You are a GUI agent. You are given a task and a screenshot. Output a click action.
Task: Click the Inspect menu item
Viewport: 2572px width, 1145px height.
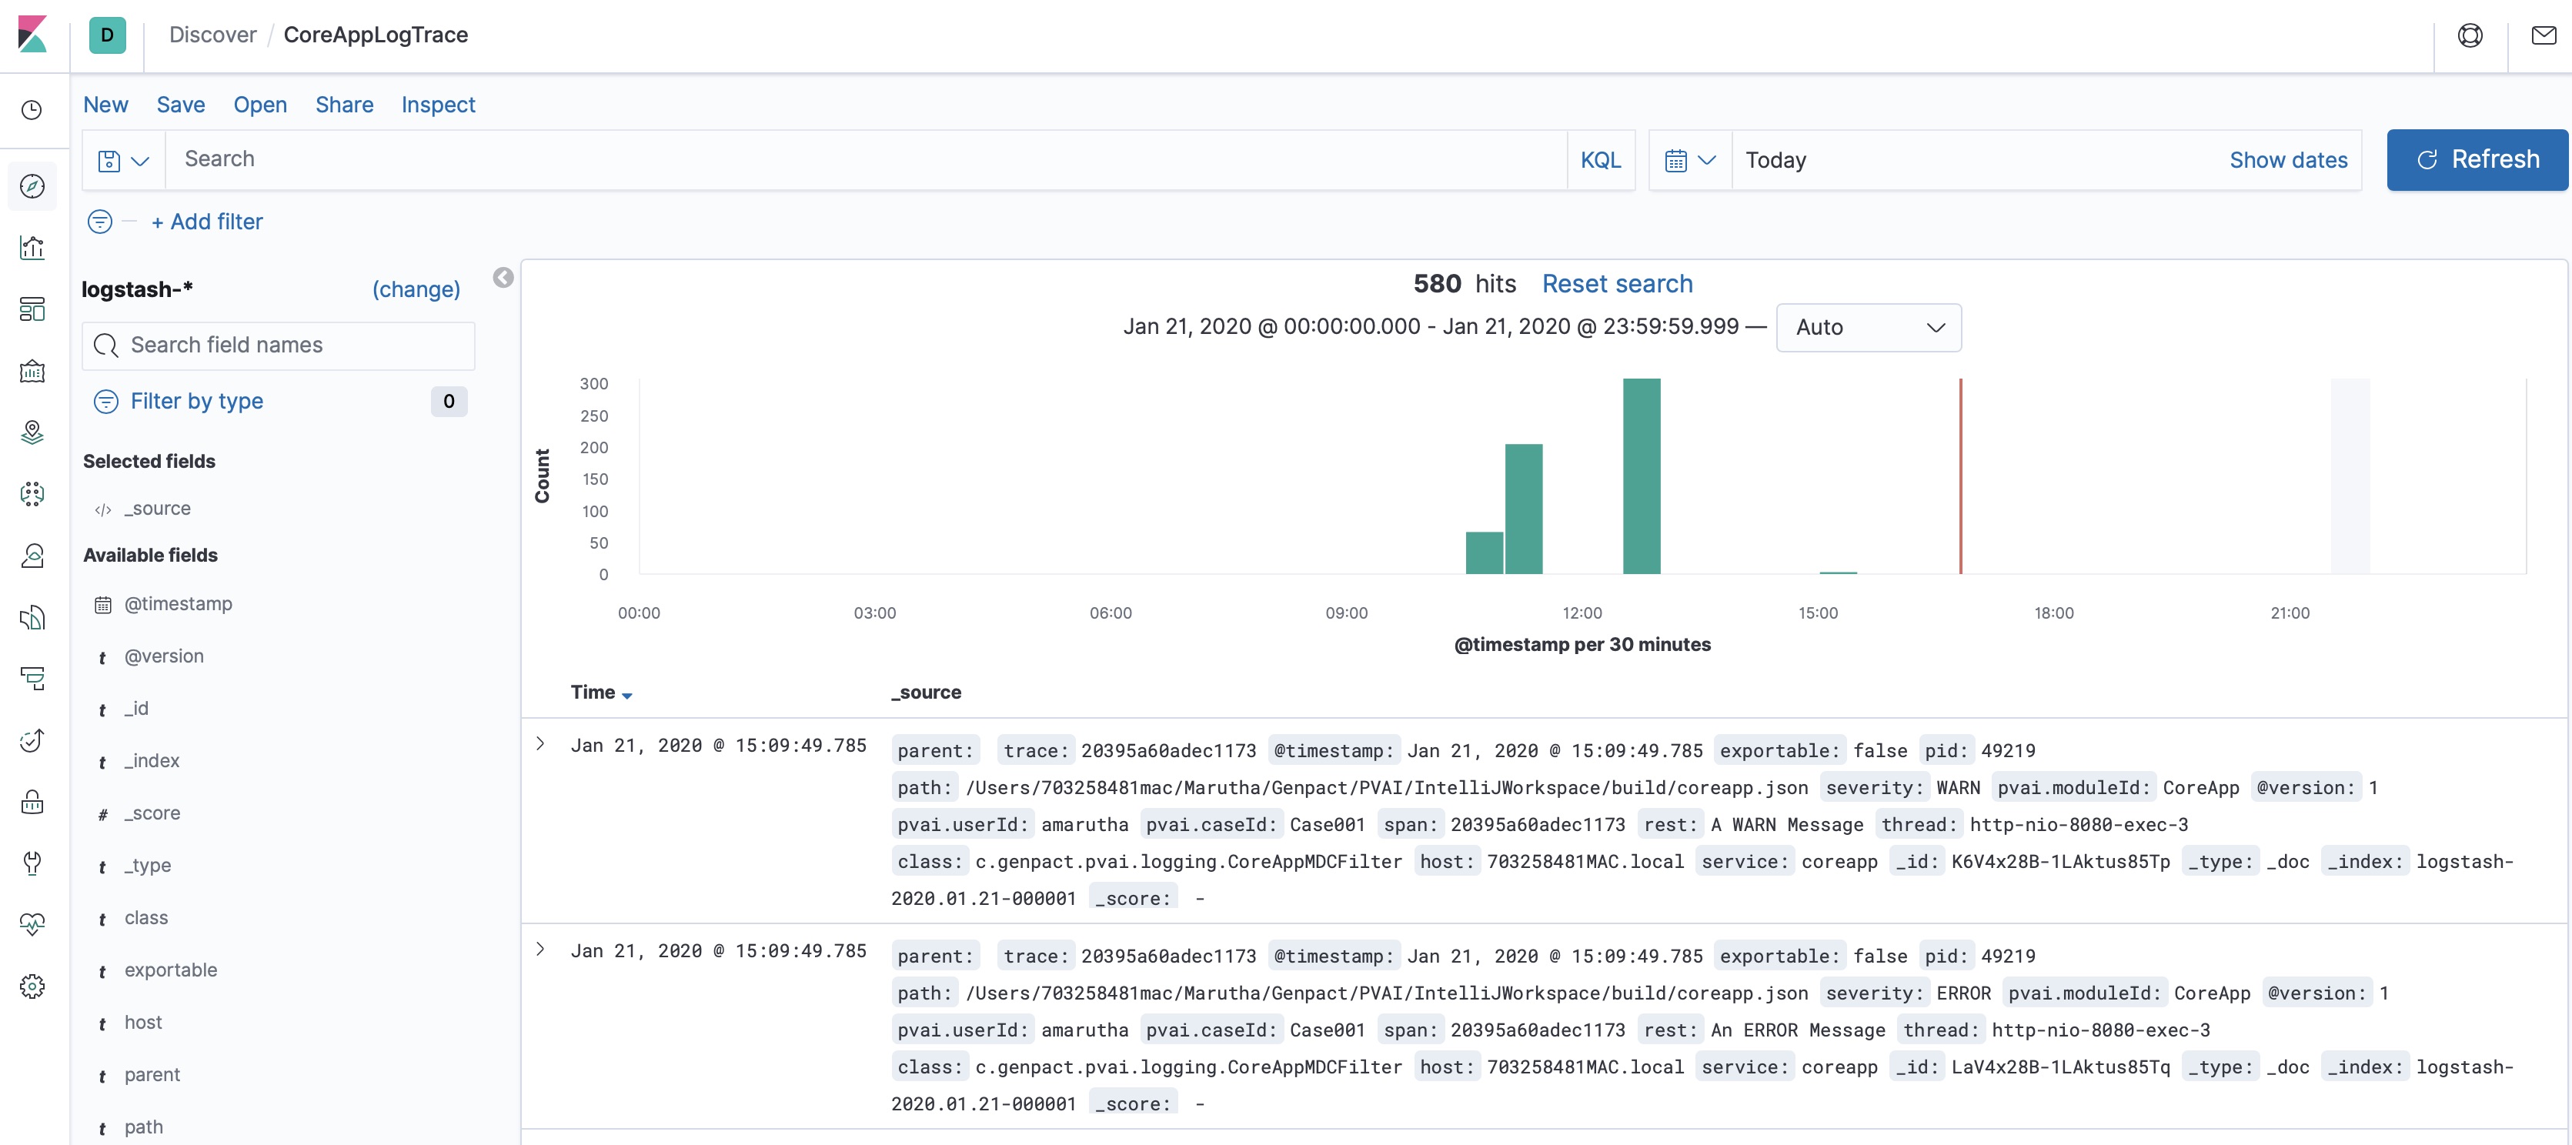[438, 102]
